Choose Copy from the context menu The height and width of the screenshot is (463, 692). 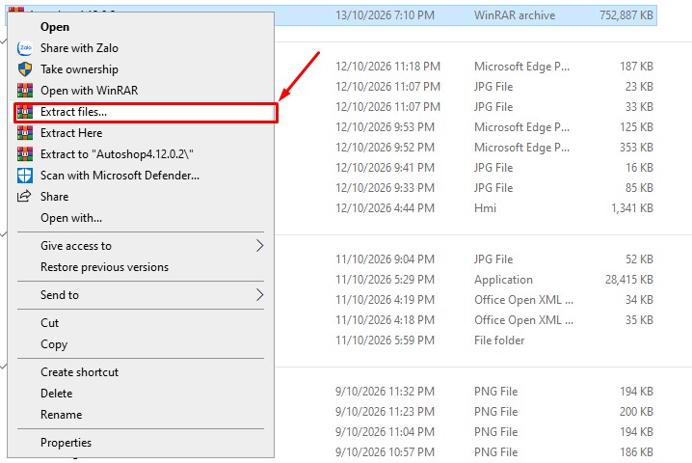click(54, 344)
